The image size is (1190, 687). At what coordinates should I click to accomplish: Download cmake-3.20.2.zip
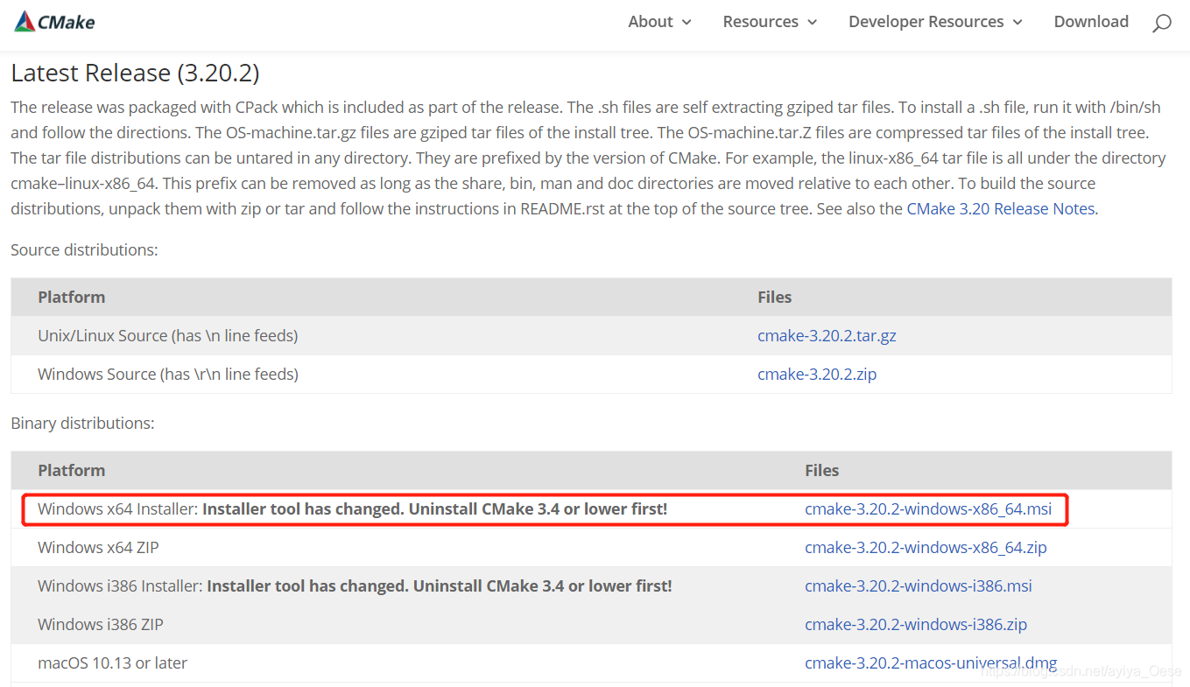[817, 374]
